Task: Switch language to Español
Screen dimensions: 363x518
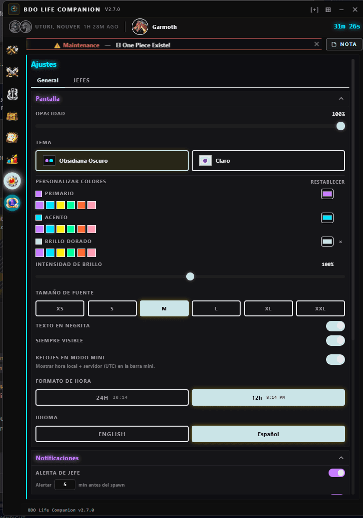Action: pyautogui.click(x=268, y=434)
